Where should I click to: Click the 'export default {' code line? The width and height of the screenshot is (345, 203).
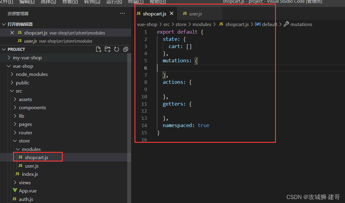180,32
